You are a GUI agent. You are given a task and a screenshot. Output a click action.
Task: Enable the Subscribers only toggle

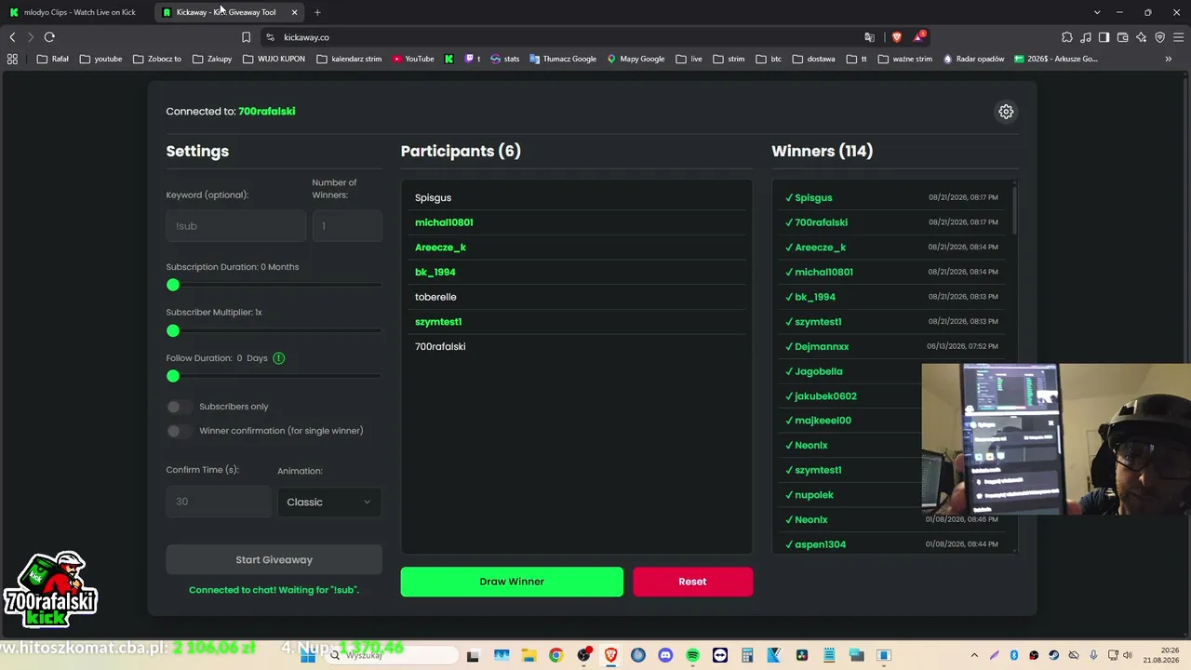pos(180,407)
